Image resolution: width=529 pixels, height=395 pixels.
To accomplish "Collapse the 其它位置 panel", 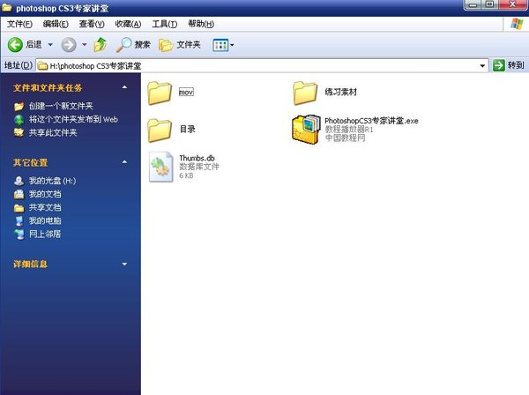I will coord(124,162).
